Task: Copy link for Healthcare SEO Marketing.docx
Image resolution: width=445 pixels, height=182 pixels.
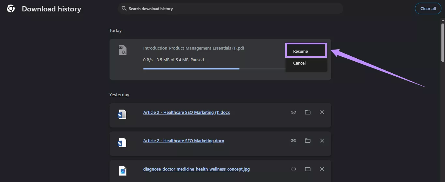Action: click(293, 141)
